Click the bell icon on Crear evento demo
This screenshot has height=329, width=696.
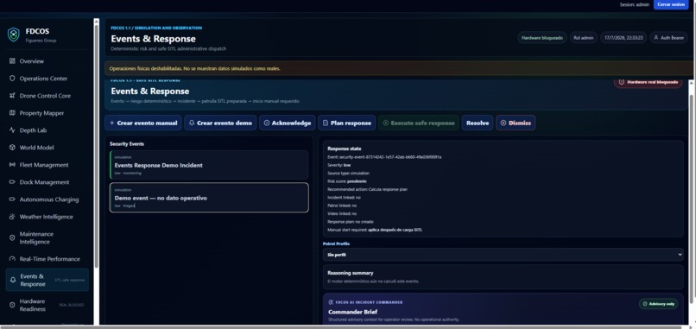point(192,123)
